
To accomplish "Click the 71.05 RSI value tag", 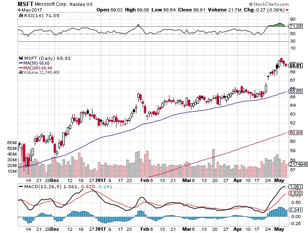I will tap(295, 26).
